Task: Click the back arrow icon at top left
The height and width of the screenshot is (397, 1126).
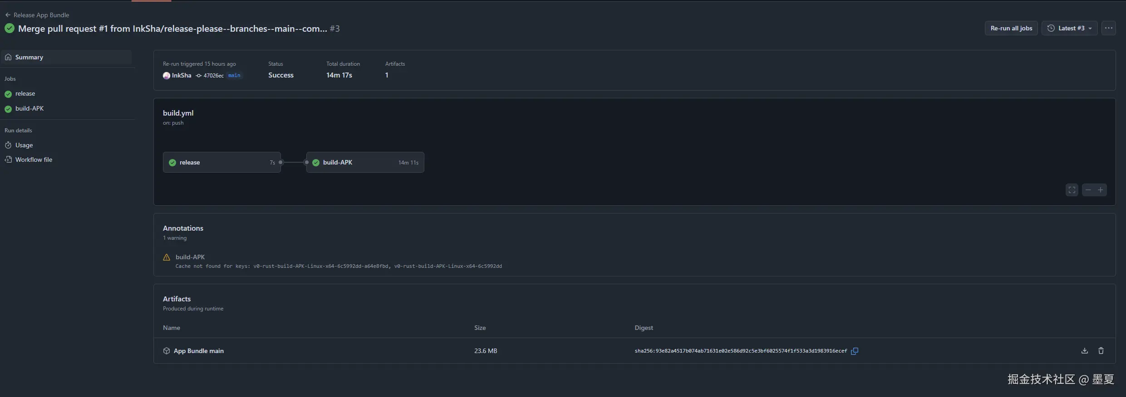Action: [x=8, y=15]
